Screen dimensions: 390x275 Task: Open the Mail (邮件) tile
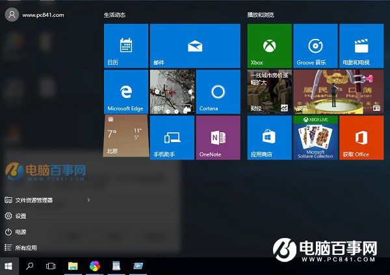click(x=195, y=46)
